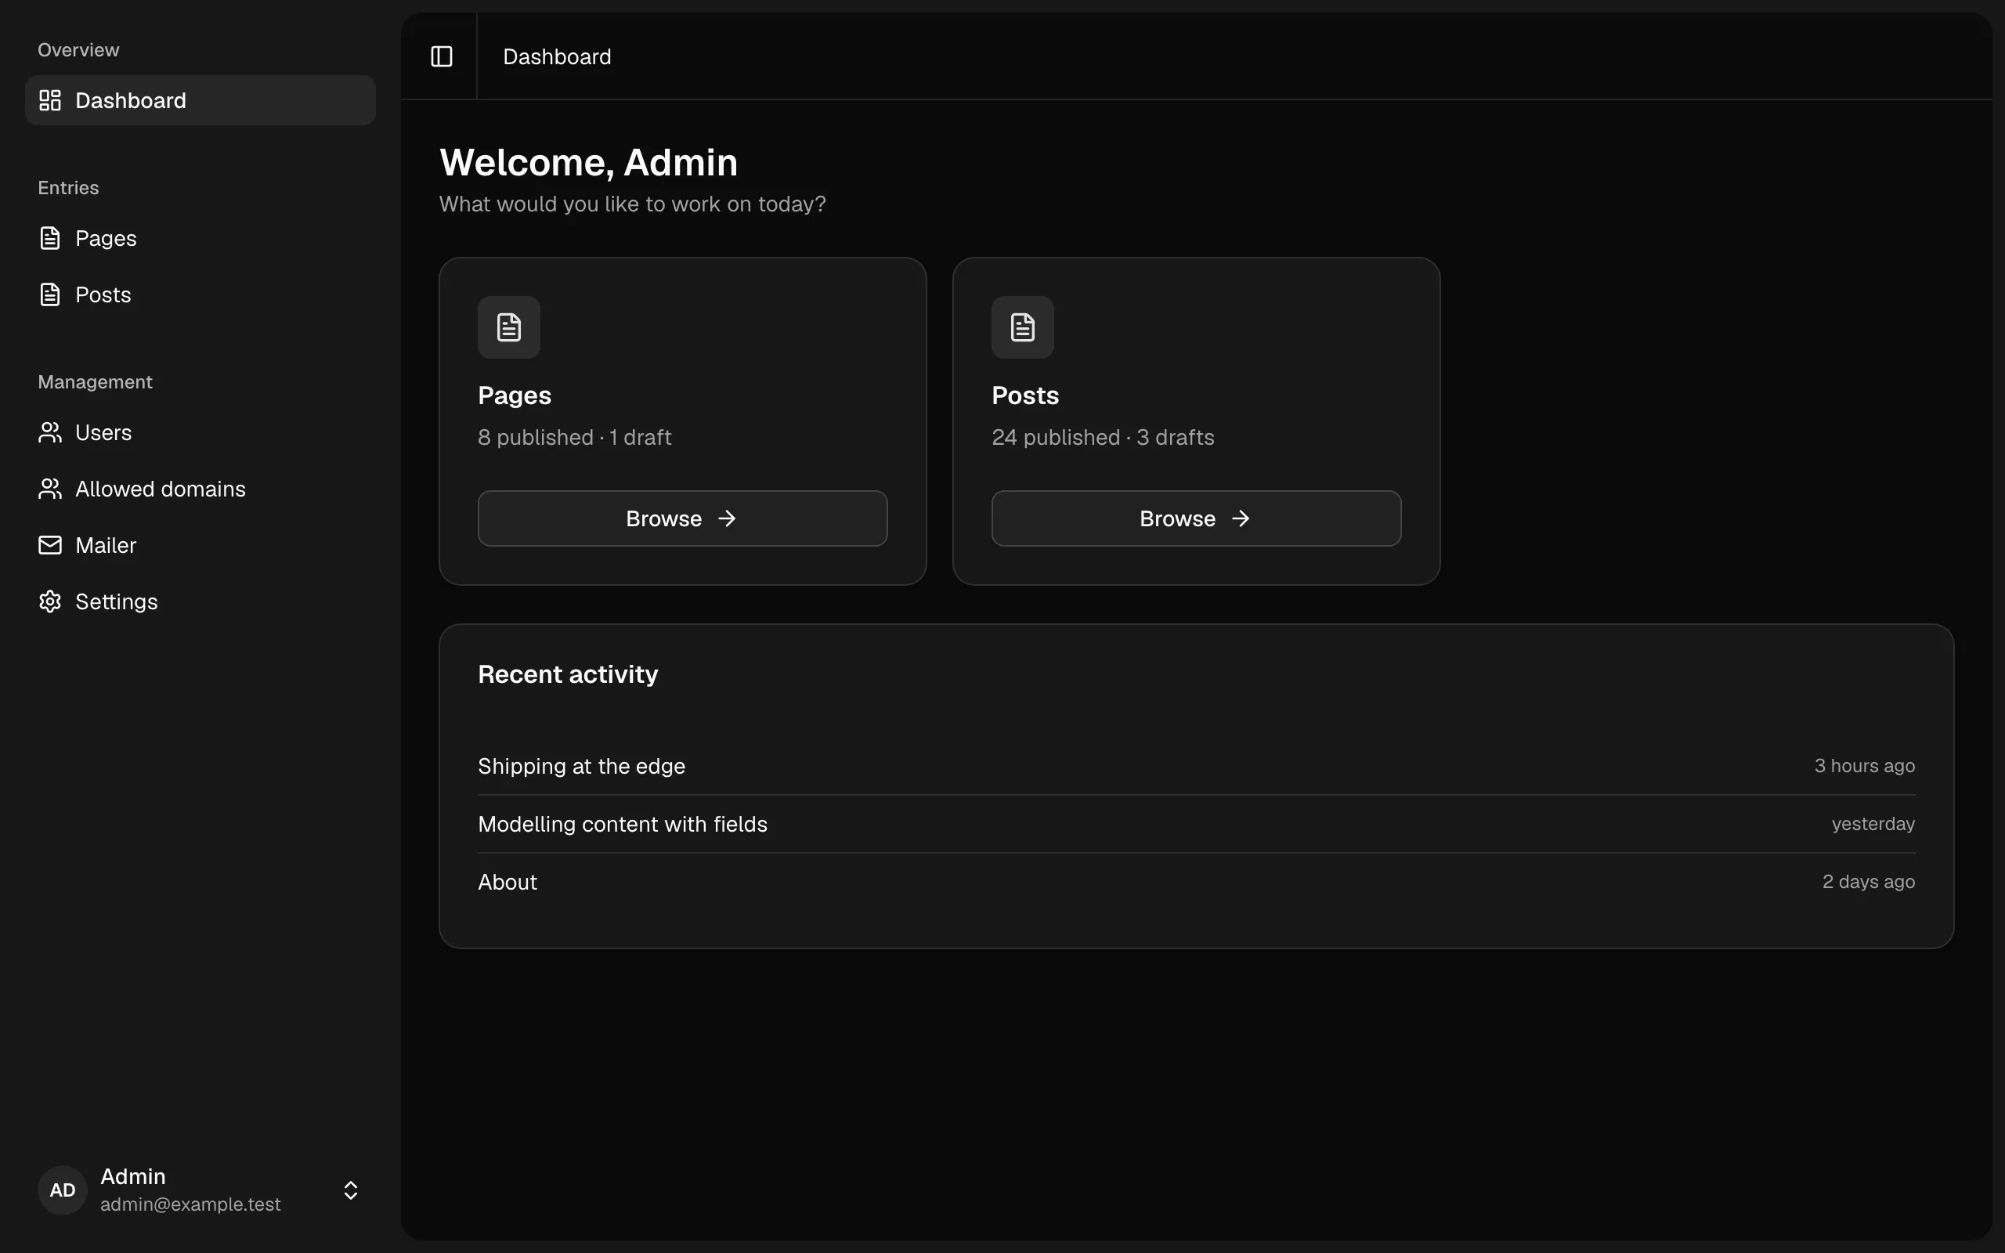Go to Users management

(200, 432)
